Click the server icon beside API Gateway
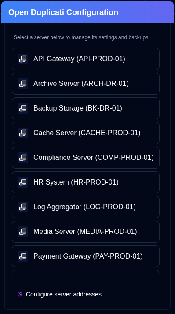The width and height of the screenshot is (175, 314). click(23, 59)
